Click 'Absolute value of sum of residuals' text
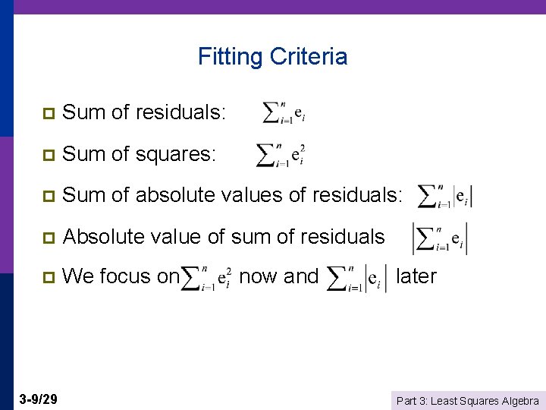Viewport: 546px width, 410px height. pyautogui.click(x=224, y=236)
